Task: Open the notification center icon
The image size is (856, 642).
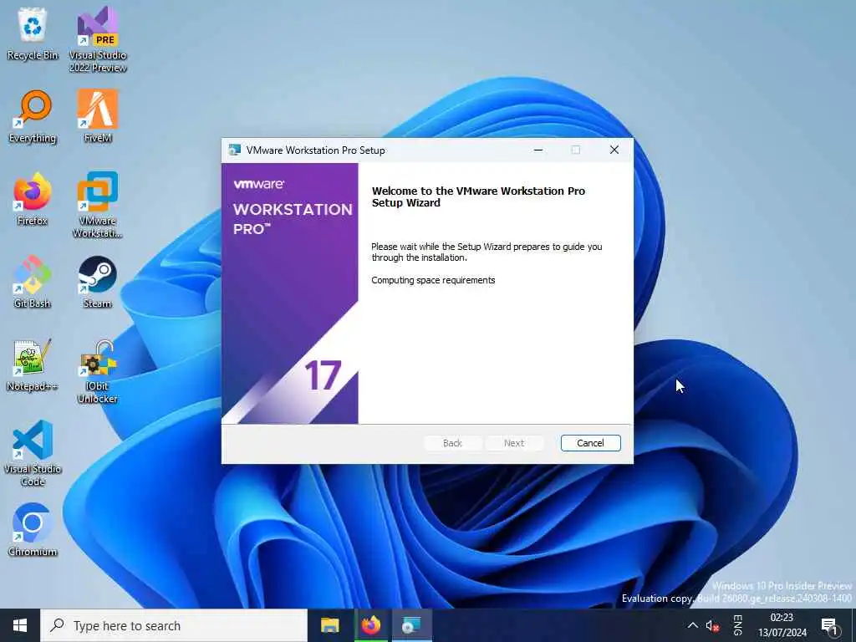Action: 829,625
